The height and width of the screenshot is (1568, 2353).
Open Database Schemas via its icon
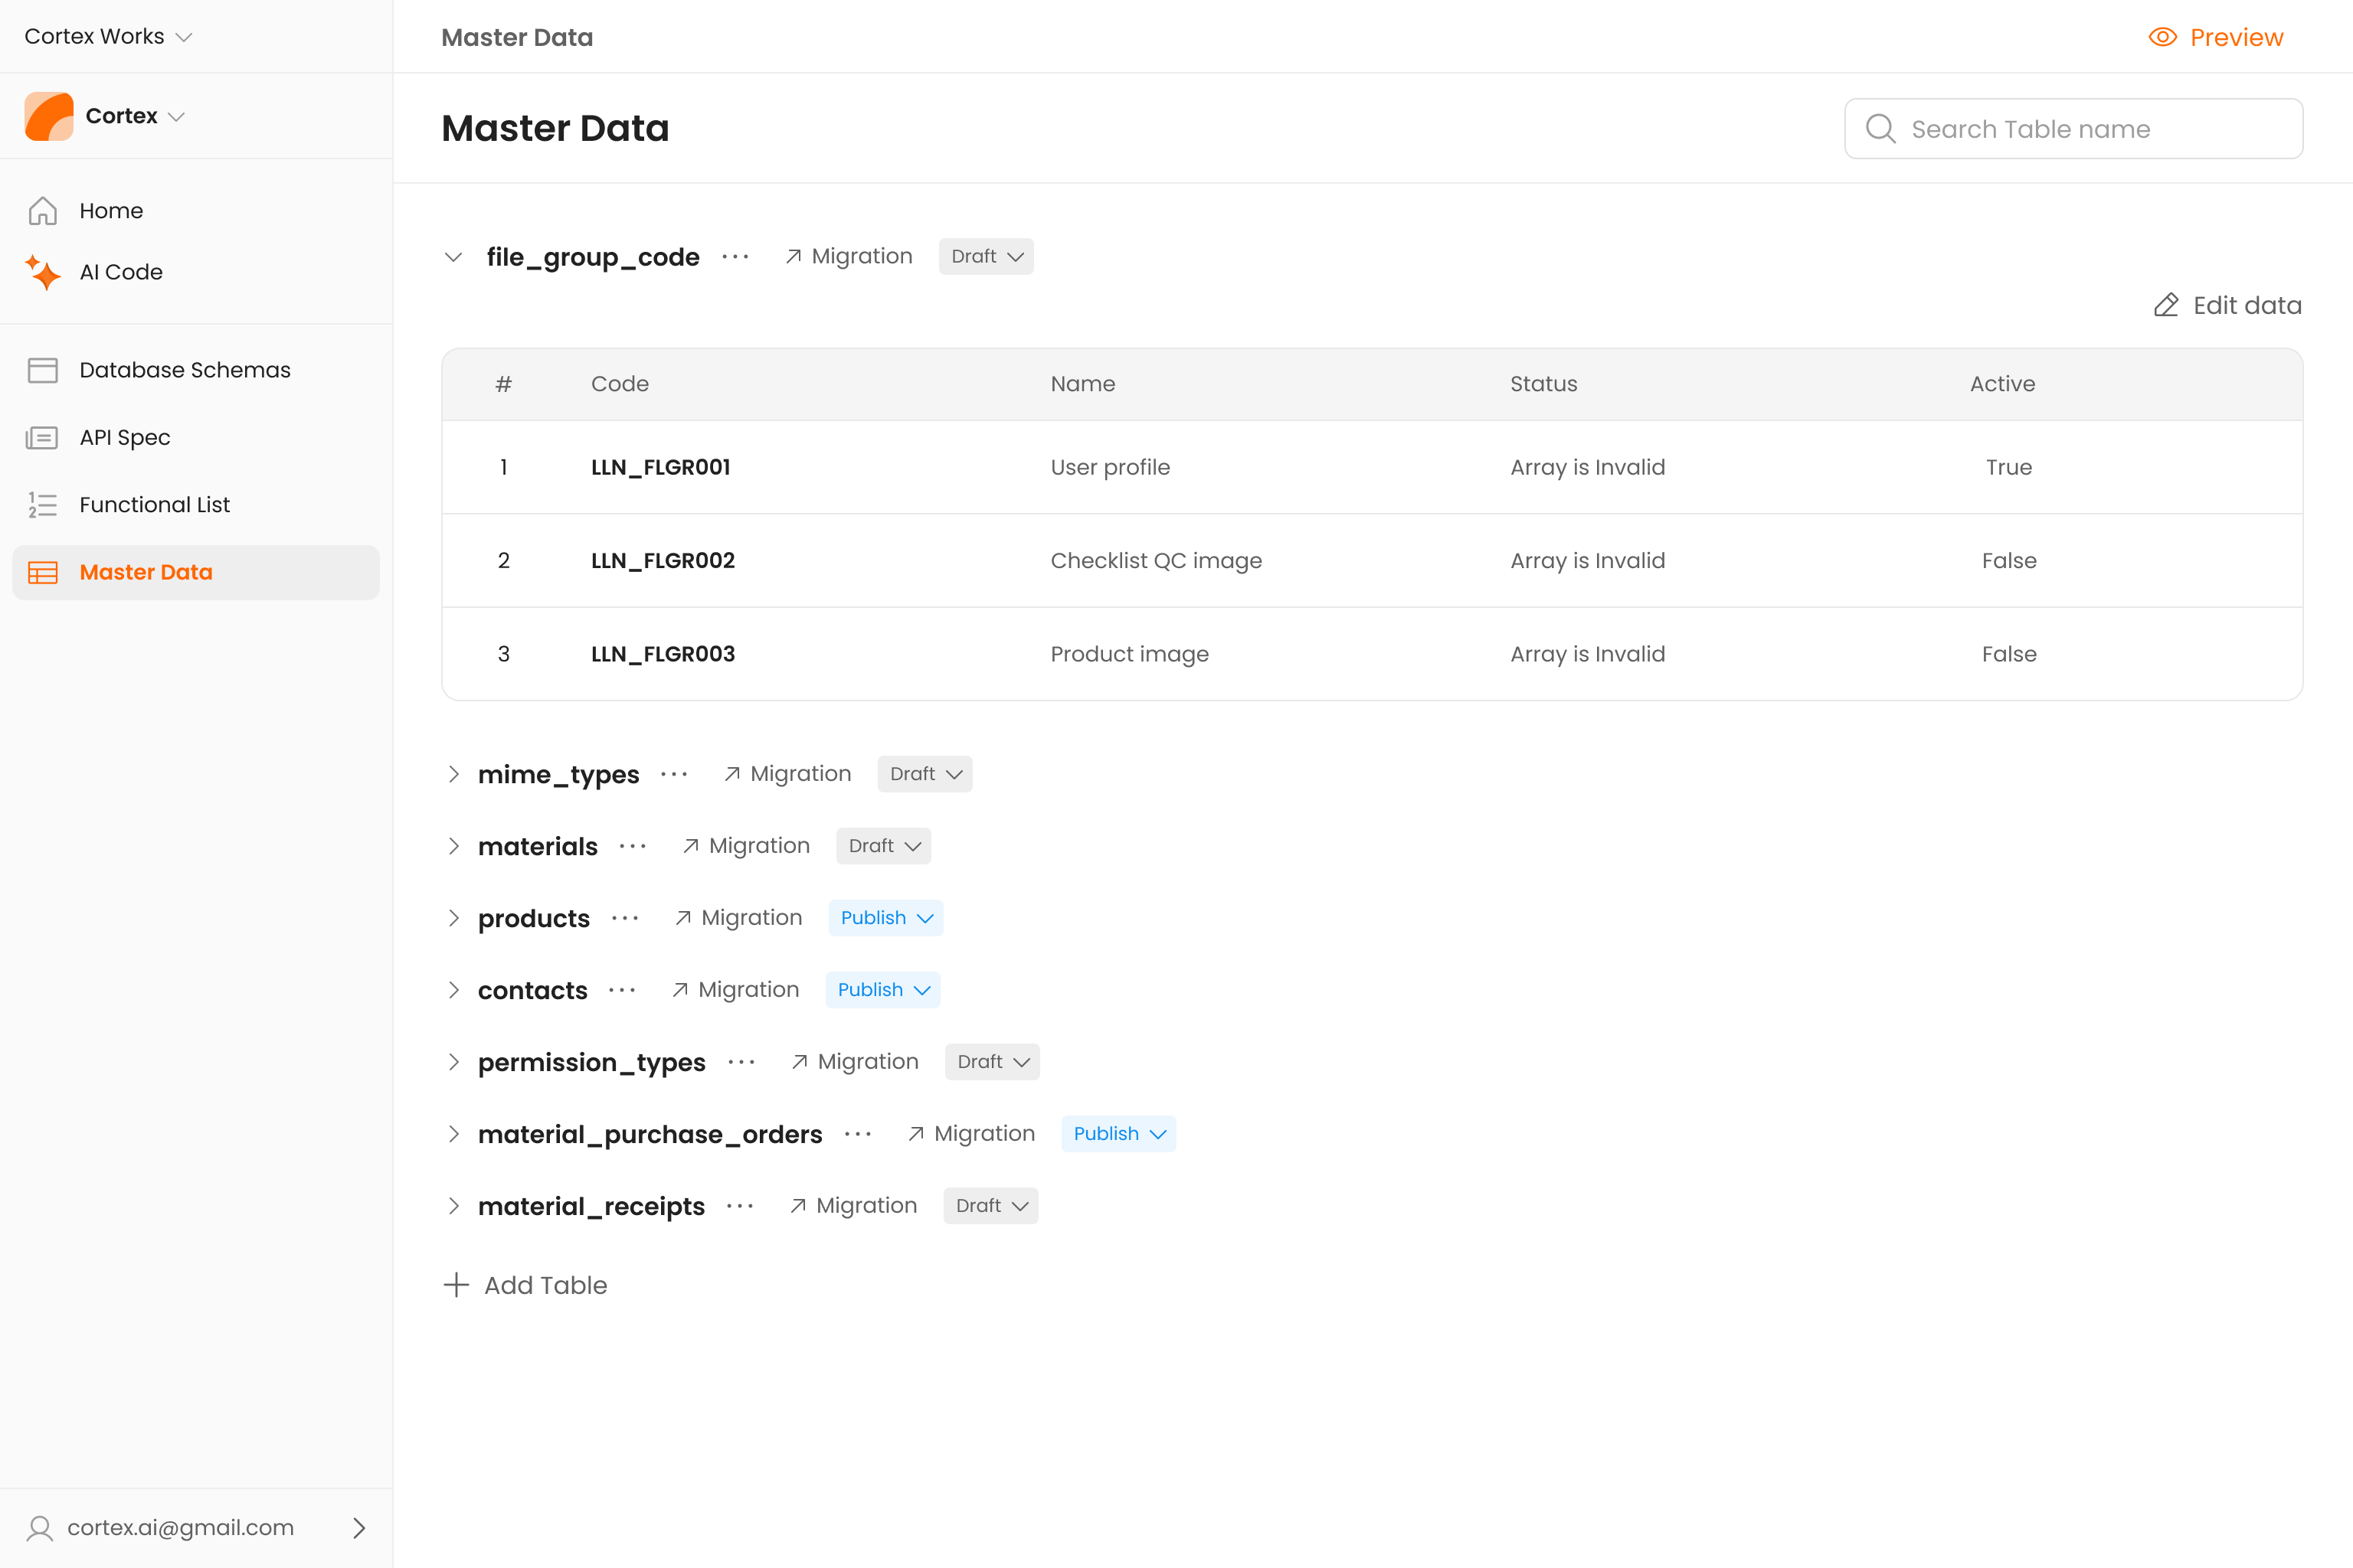42,370
